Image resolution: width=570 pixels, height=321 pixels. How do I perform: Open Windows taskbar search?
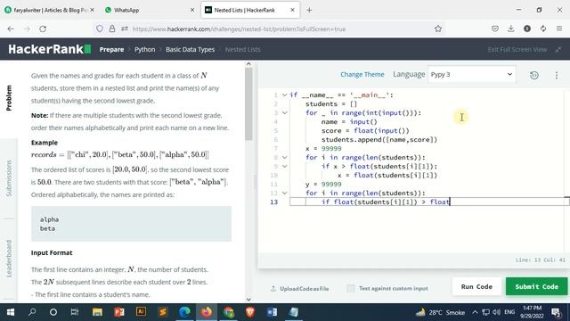[32, 312]
